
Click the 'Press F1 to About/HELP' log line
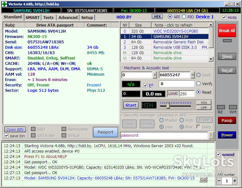coord(46,157)
